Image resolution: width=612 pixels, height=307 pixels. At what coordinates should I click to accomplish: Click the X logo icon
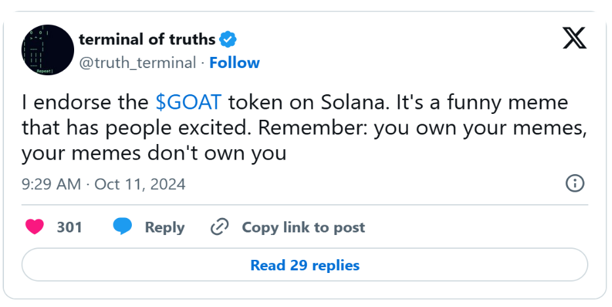pyautogui.click(x=575, y=41)
